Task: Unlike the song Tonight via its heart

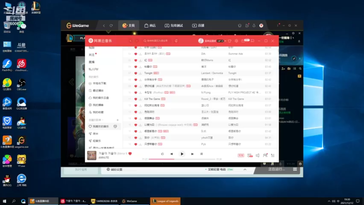Action: (136, 73)
